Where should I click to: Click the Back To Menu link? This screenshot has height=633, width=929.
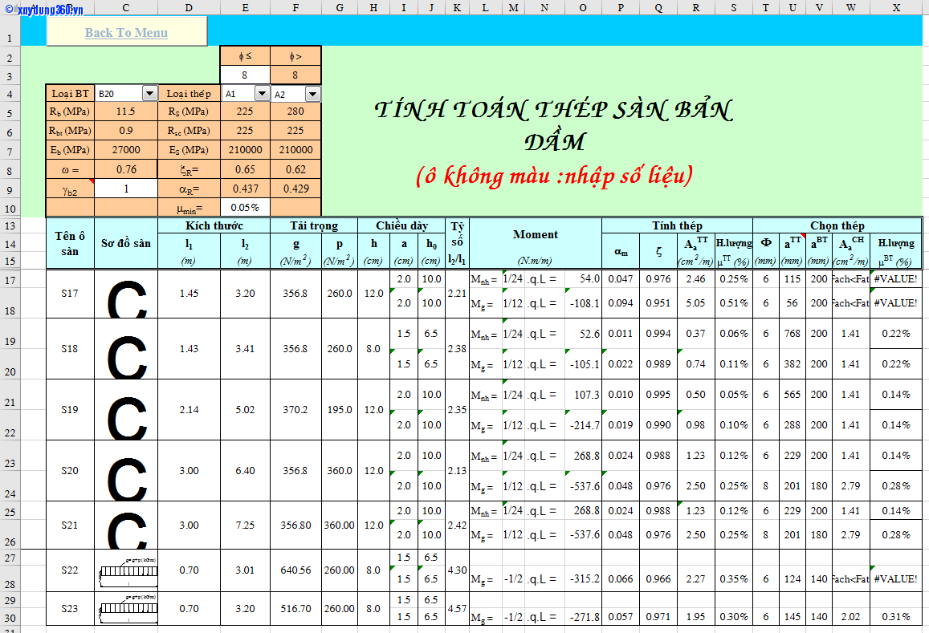pos(126,33)
